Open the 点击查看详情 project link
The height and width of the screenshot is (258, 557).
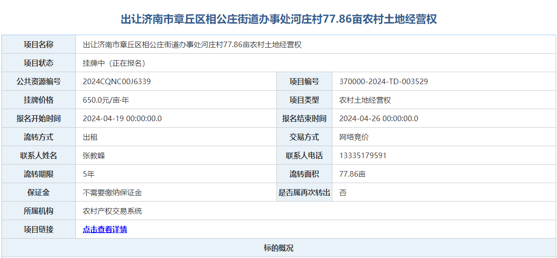pos(105,229)
